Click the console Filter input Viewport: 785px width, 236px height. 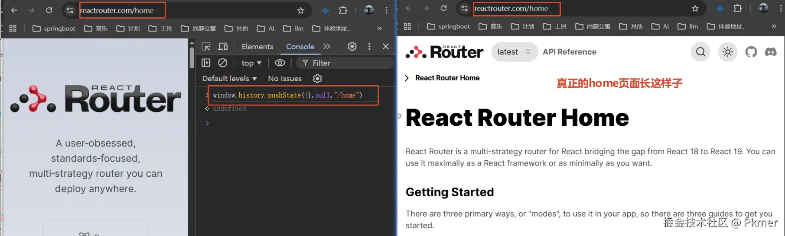click(345, 63)
